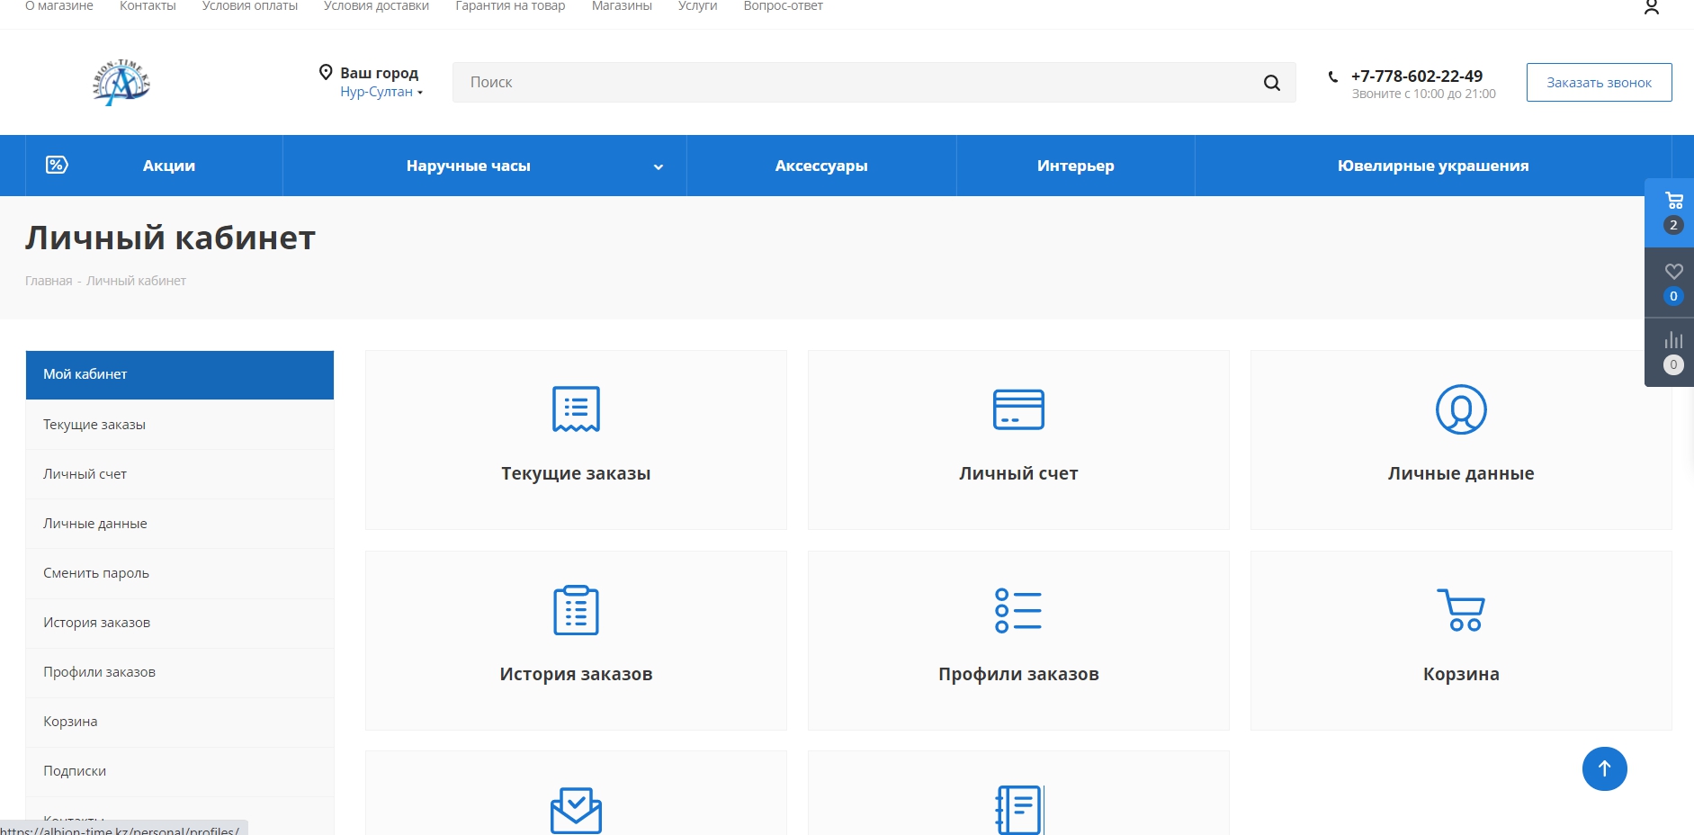
Task: Open the wishlist heart icon
Action: [1673, 272]
